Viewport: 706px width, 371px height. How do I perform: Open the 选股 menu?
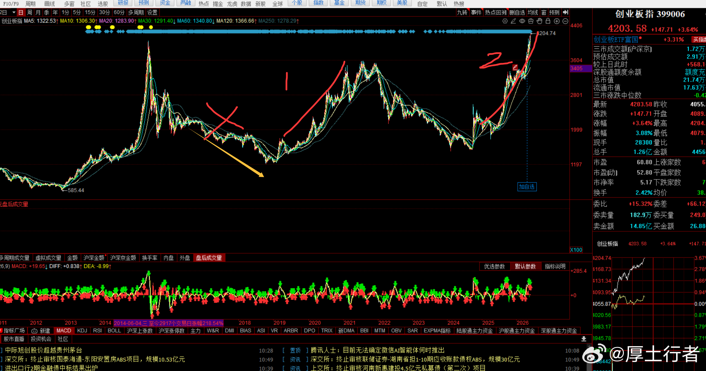pos(103,4)
